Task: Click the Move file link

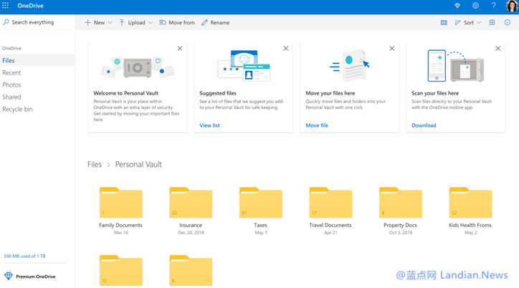Action: click(317, 125)
